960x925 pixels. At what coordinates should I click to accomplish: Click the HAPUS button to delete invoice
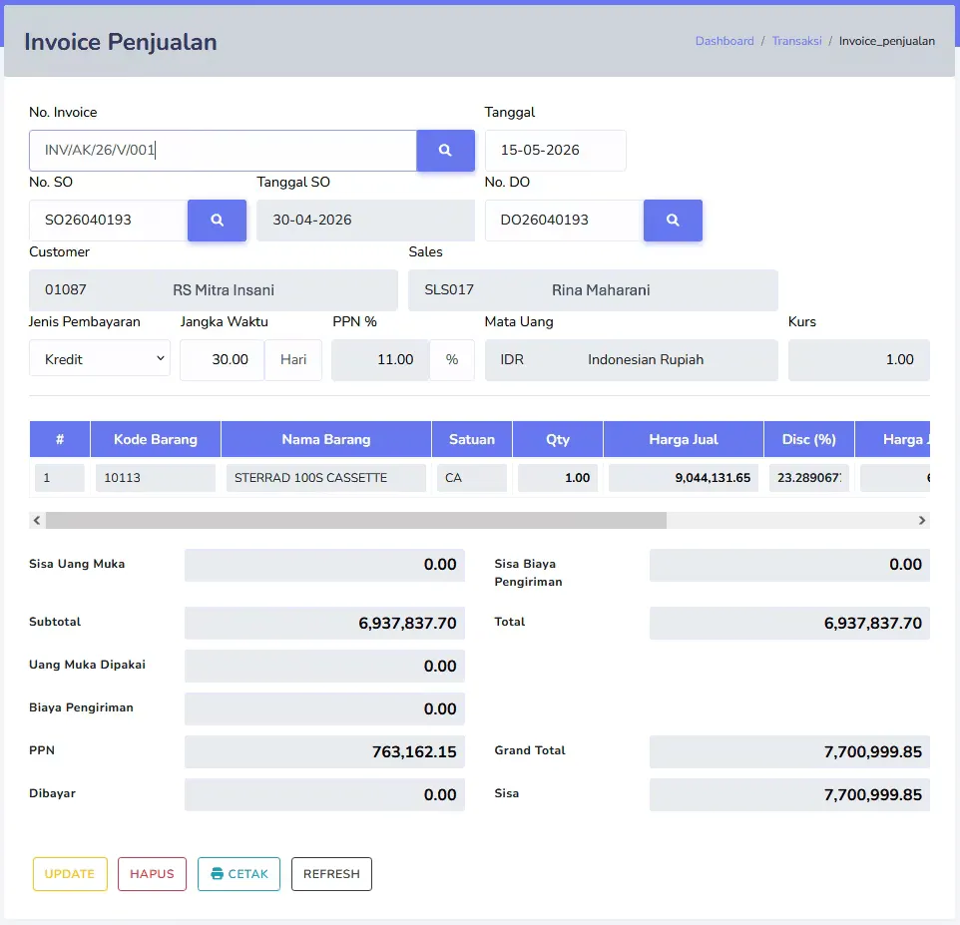coord(152,873)
